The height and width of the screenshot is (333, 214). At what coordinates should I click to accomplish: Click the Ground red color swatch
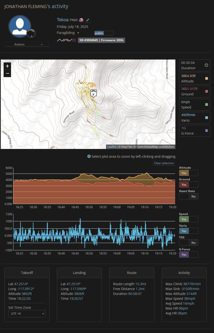[x=206, y=91]
